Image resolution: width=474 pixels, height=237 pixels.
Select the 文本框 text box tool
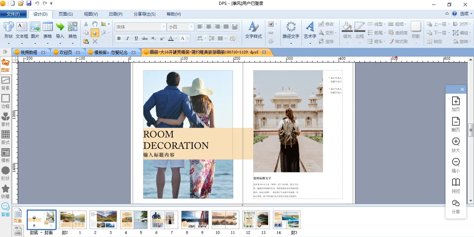[22, 27]
